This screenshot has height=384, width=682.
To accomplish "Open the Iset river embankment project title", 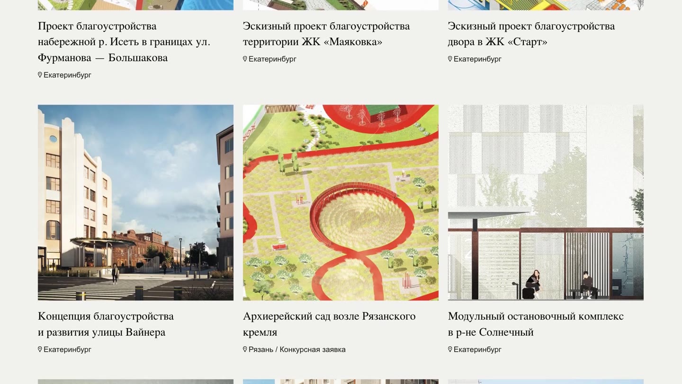I will (124, 42).
